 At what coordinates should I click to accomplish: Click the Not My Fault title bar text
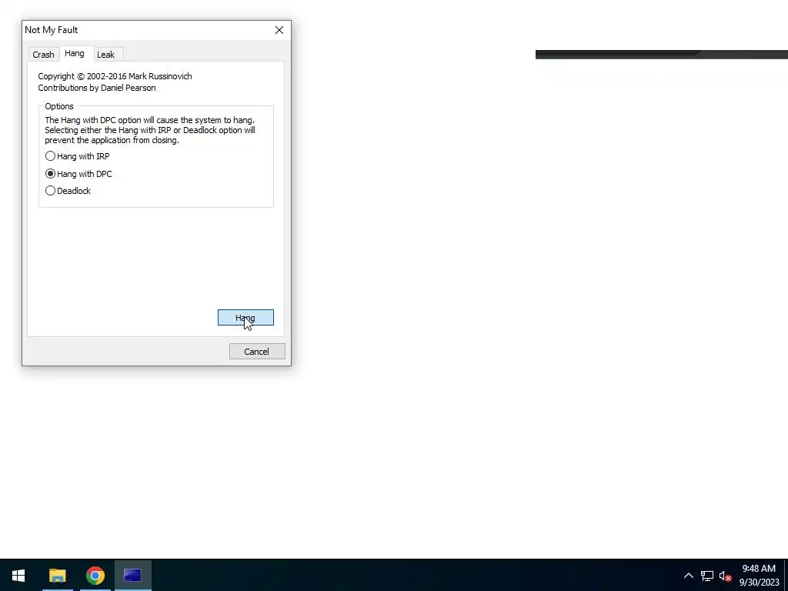(52, 30)
